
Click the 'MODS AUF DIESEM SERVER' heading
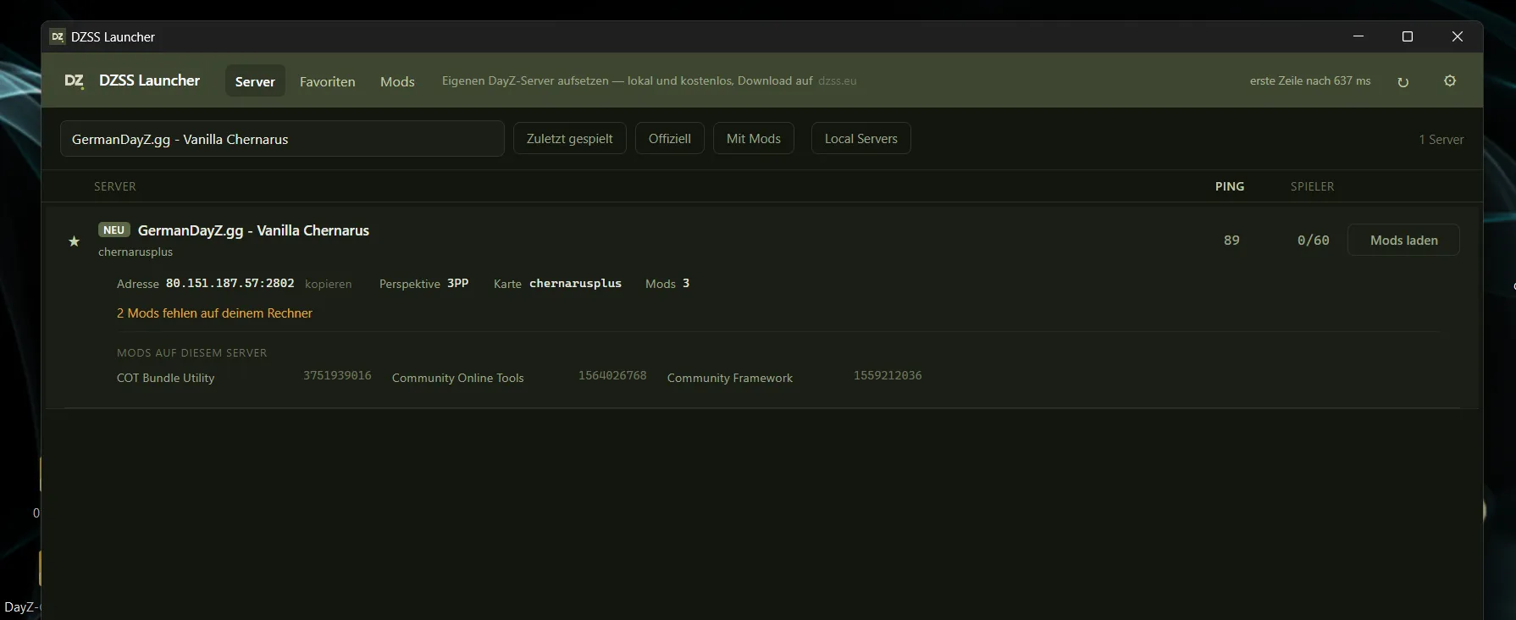click(192, 353)
